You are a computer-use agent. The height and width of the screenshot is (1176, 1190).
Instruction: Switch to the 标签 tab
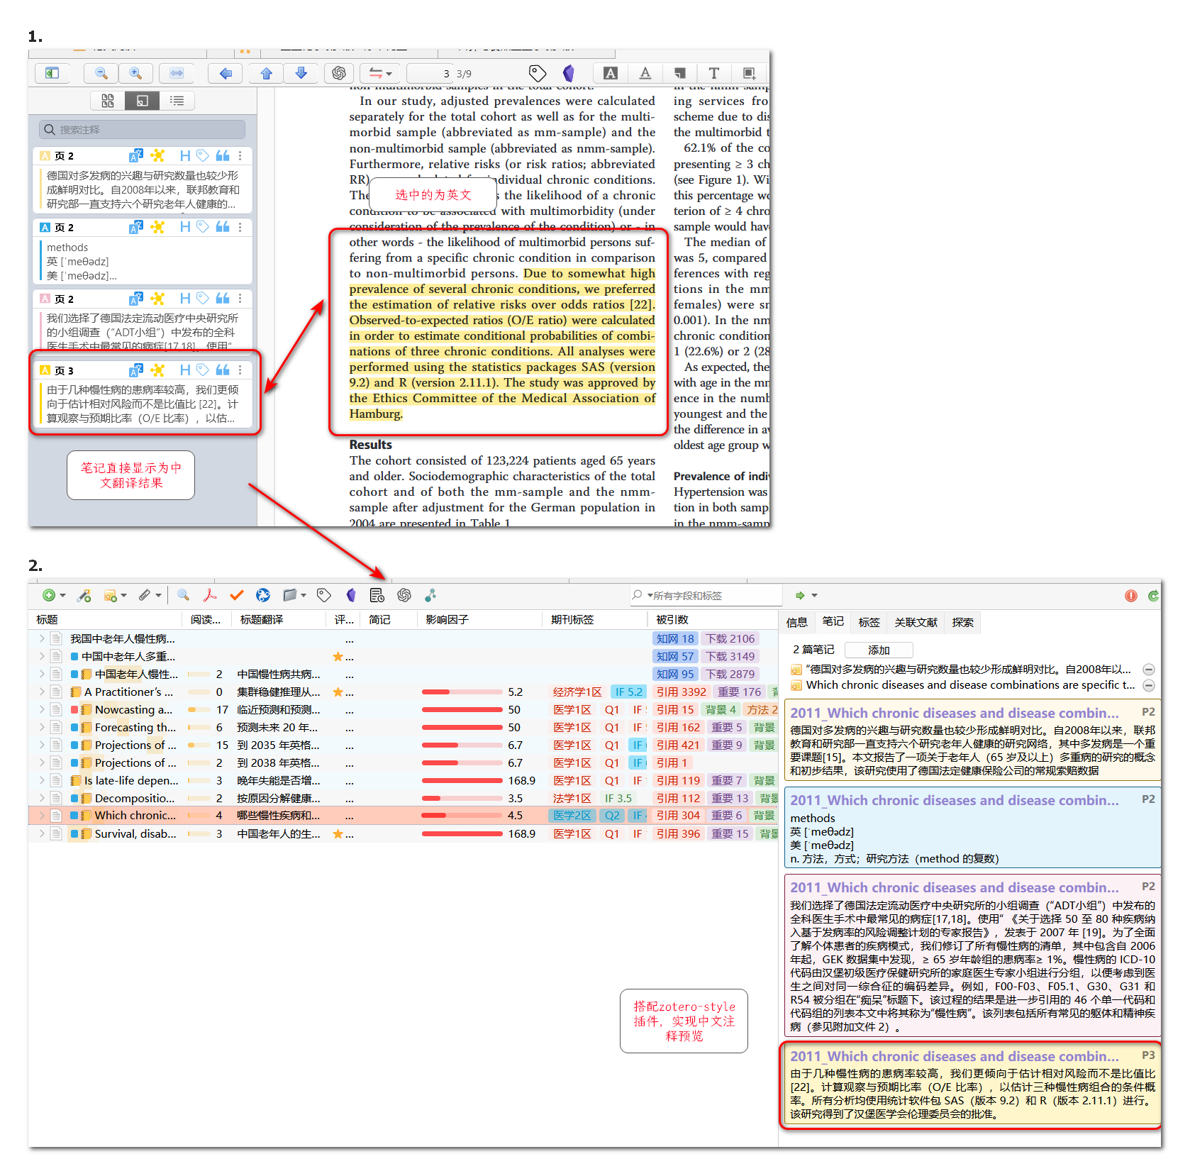pos(869,622)
